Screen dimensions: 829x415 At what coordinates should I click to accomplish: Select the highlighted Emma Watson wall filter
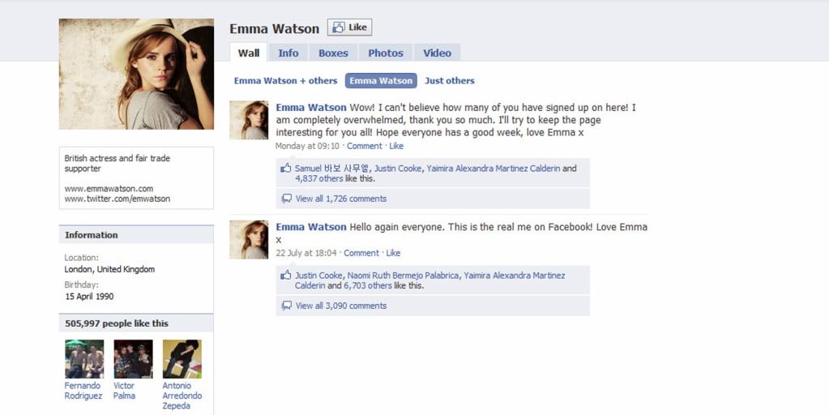[x=381, y=81]
